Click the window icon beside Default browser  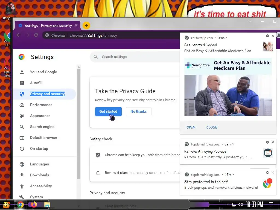[22, 138]
